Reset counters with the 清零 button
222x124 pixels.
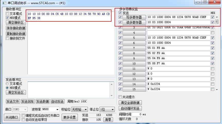coord(108,120)
